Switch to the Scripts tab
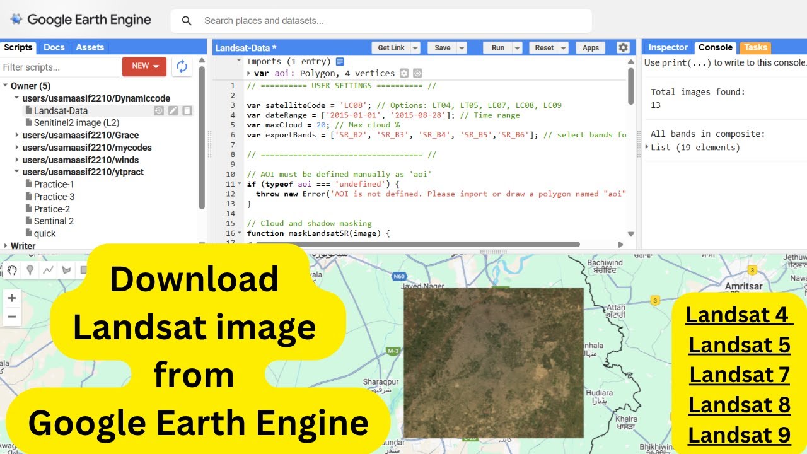The image size is (807, 454). pyautogui.click(x=18, y=47)
